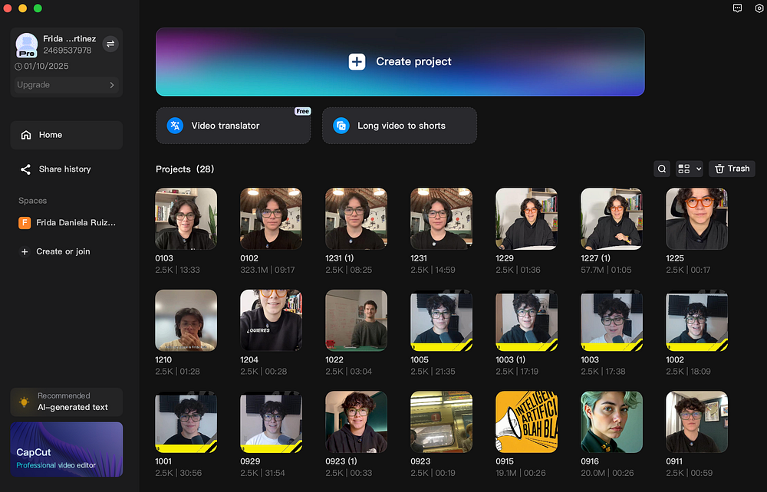This screenshot has width=767, height=492.
Task: Open Recommended AI-generated text card
Action: [x=67, y=402]
